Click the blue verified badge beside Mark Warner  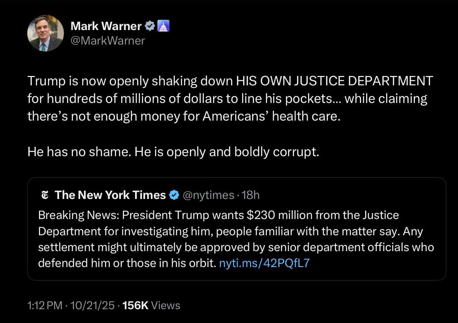pyautogui.click(x=150, y=26)
